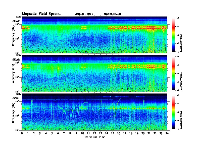
Task: Click hour label 6 on time axis
Action: [58, 133]
